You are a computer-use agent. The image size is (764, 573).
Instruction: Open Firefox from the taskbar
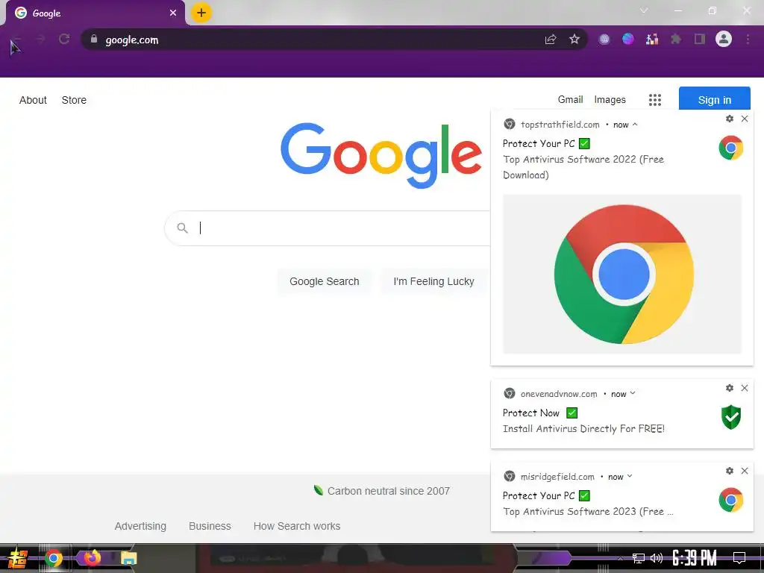pos(92,557)
